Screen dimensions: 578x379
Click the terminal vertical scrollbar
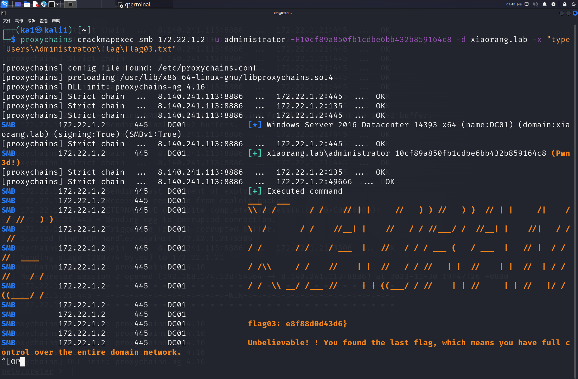coord(575,195)
